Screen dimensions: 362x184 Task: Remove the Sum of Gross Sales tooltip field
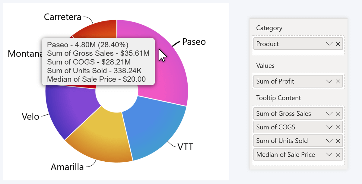[x=338, y=113]
